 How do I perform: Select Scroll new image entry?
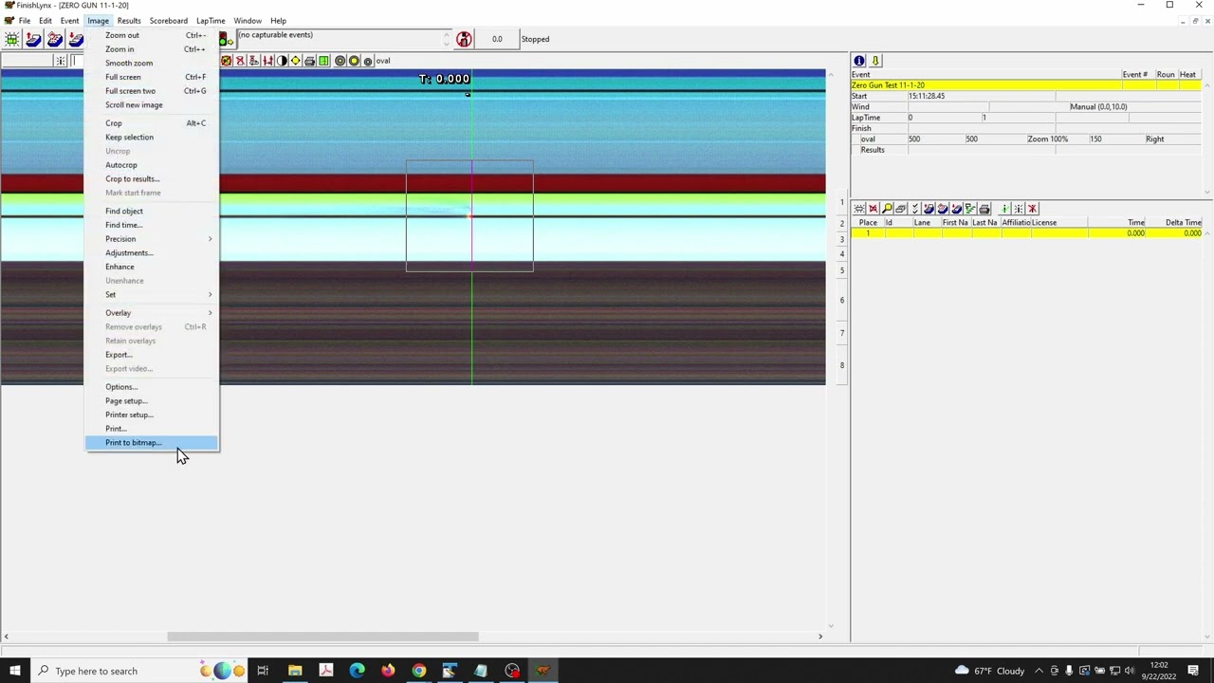pyautogui.click(x=152, y=104)
